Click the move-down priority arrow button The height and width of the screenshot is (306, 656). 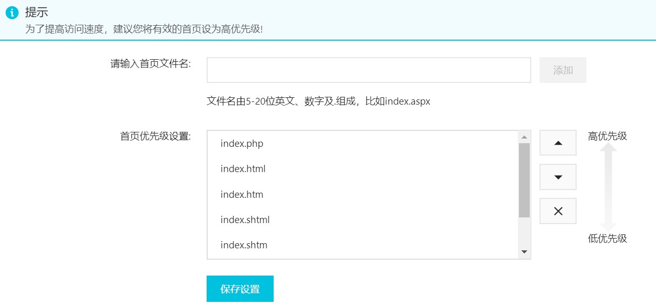pos(558,177)
